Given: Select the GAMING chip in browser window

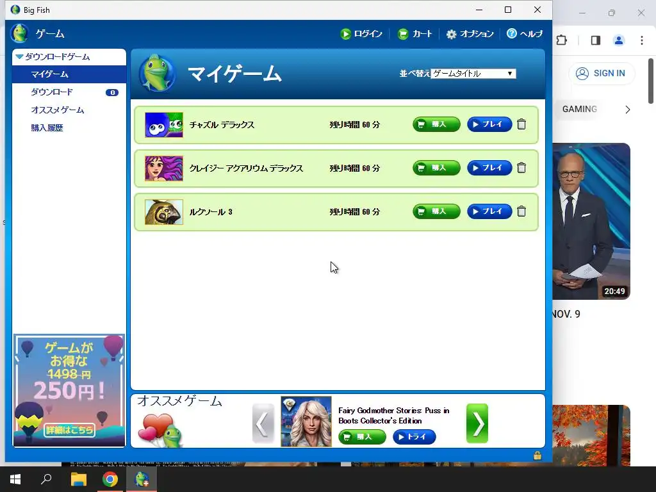Looking at the screenshot, I should click(579, 109).
